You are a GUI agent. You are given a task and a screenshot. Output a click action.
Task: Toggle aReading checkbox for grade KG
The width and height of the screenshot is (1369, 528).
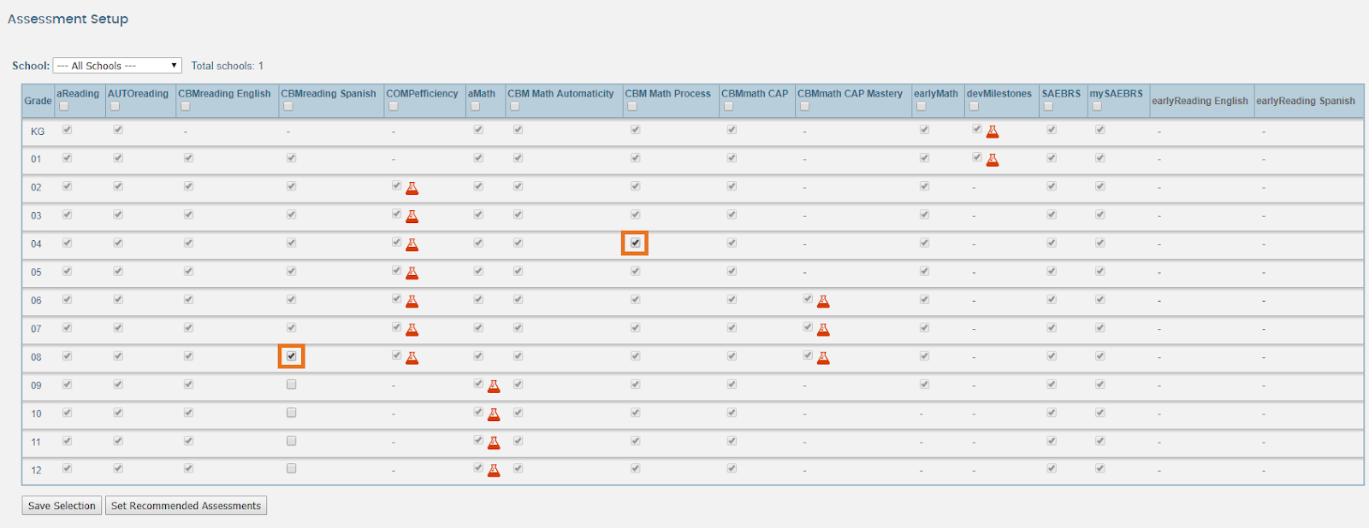pyautogui.click(x=67, y=130)
